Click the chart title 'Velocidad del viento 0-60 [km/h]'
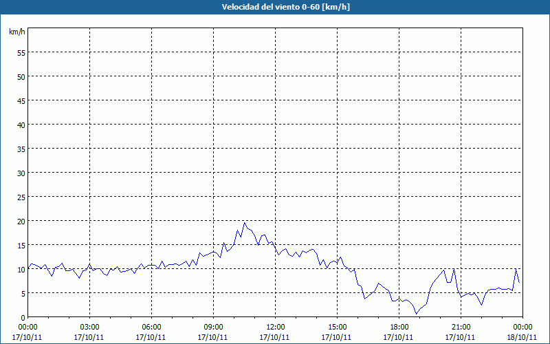 (275, 7)
